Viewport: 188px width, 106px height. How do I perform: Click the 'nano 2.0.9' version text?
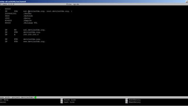click(8, 4)
